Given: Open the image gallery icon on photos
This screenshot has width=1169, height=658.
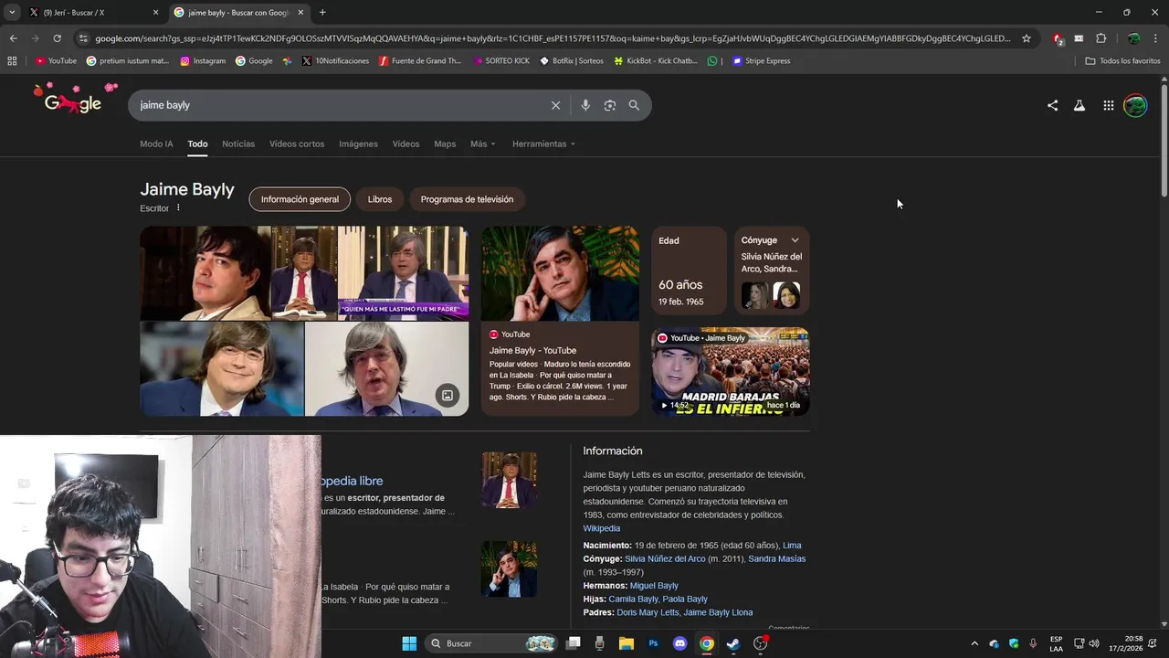Looking at the screenshot, I should [448, 396].
